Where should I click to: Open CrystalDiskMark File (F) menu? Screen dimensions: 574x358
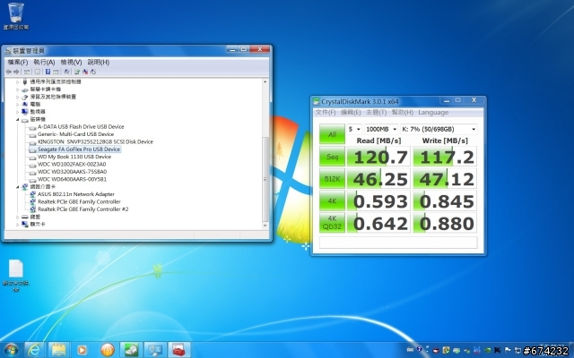pyautogui.click(x=326, y=113)
